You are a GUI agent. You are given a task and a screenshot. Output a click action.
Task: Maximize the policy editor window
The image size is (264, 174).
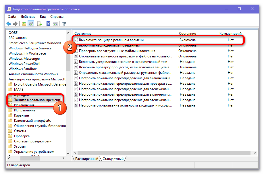point(239,9)
